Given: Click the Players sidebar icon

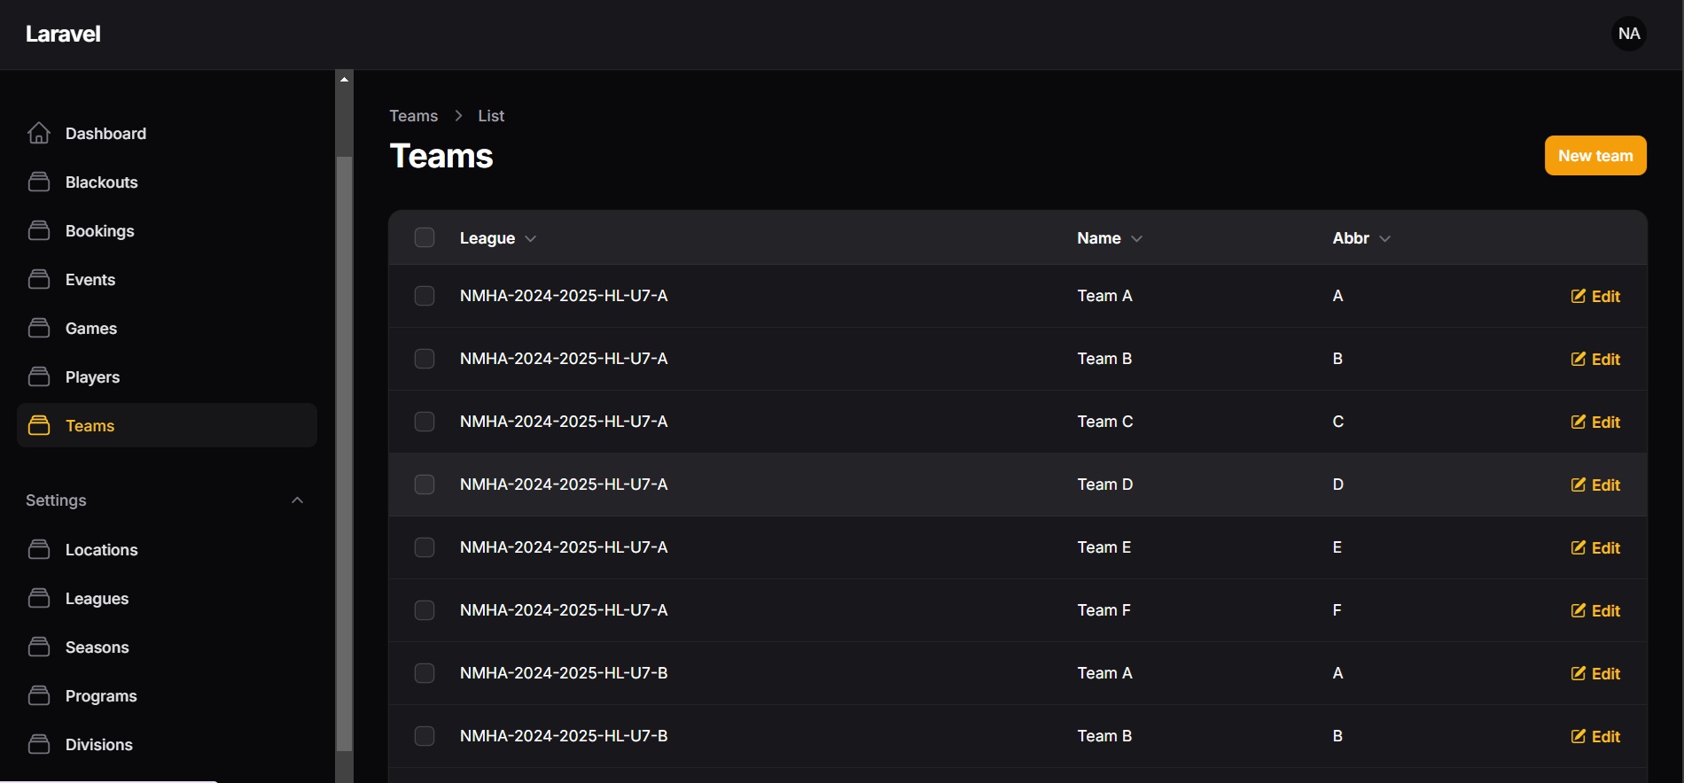Looking at the screenshot, I should (39, 376).
